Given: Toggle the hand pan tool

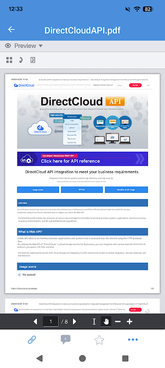Looking at the screenshot, I should [x=106, y=321].
